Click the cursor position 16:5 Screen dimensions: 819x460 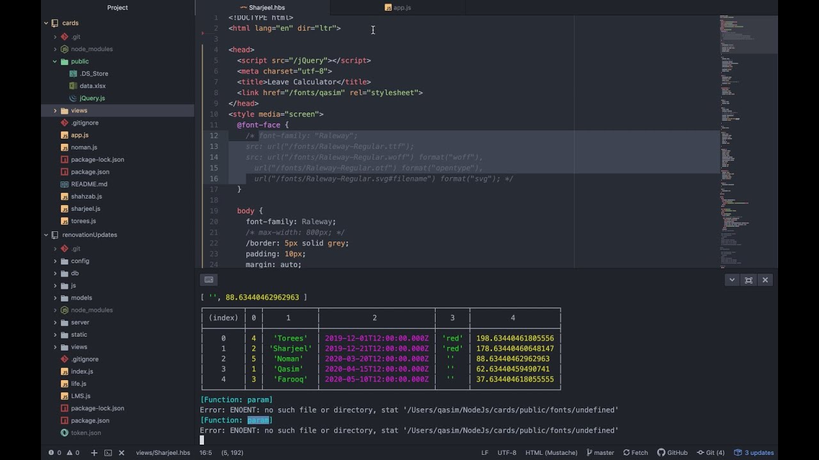coord(205,452)
